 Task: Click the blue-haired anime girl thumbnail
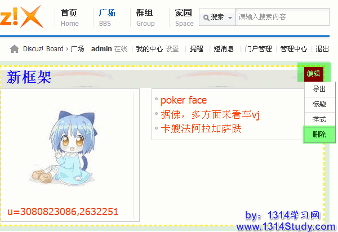(x=63, y=147)
